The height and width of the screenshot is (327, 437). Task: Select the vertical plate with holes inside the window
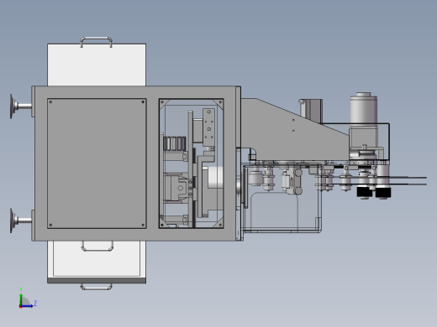[208, 127]
